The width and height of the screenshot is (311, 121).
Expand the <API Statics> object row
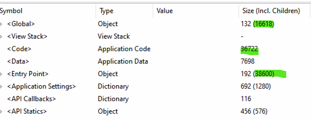coord(1,112)
